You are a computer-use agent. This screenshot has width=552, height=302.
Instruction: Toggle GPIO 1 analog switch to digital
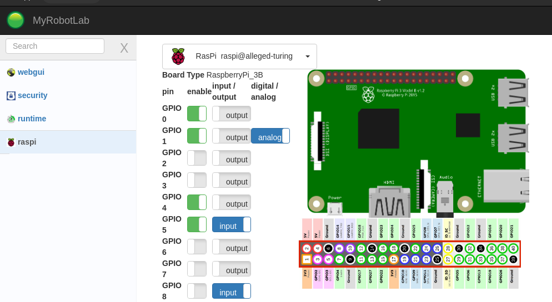click(270, 136)
